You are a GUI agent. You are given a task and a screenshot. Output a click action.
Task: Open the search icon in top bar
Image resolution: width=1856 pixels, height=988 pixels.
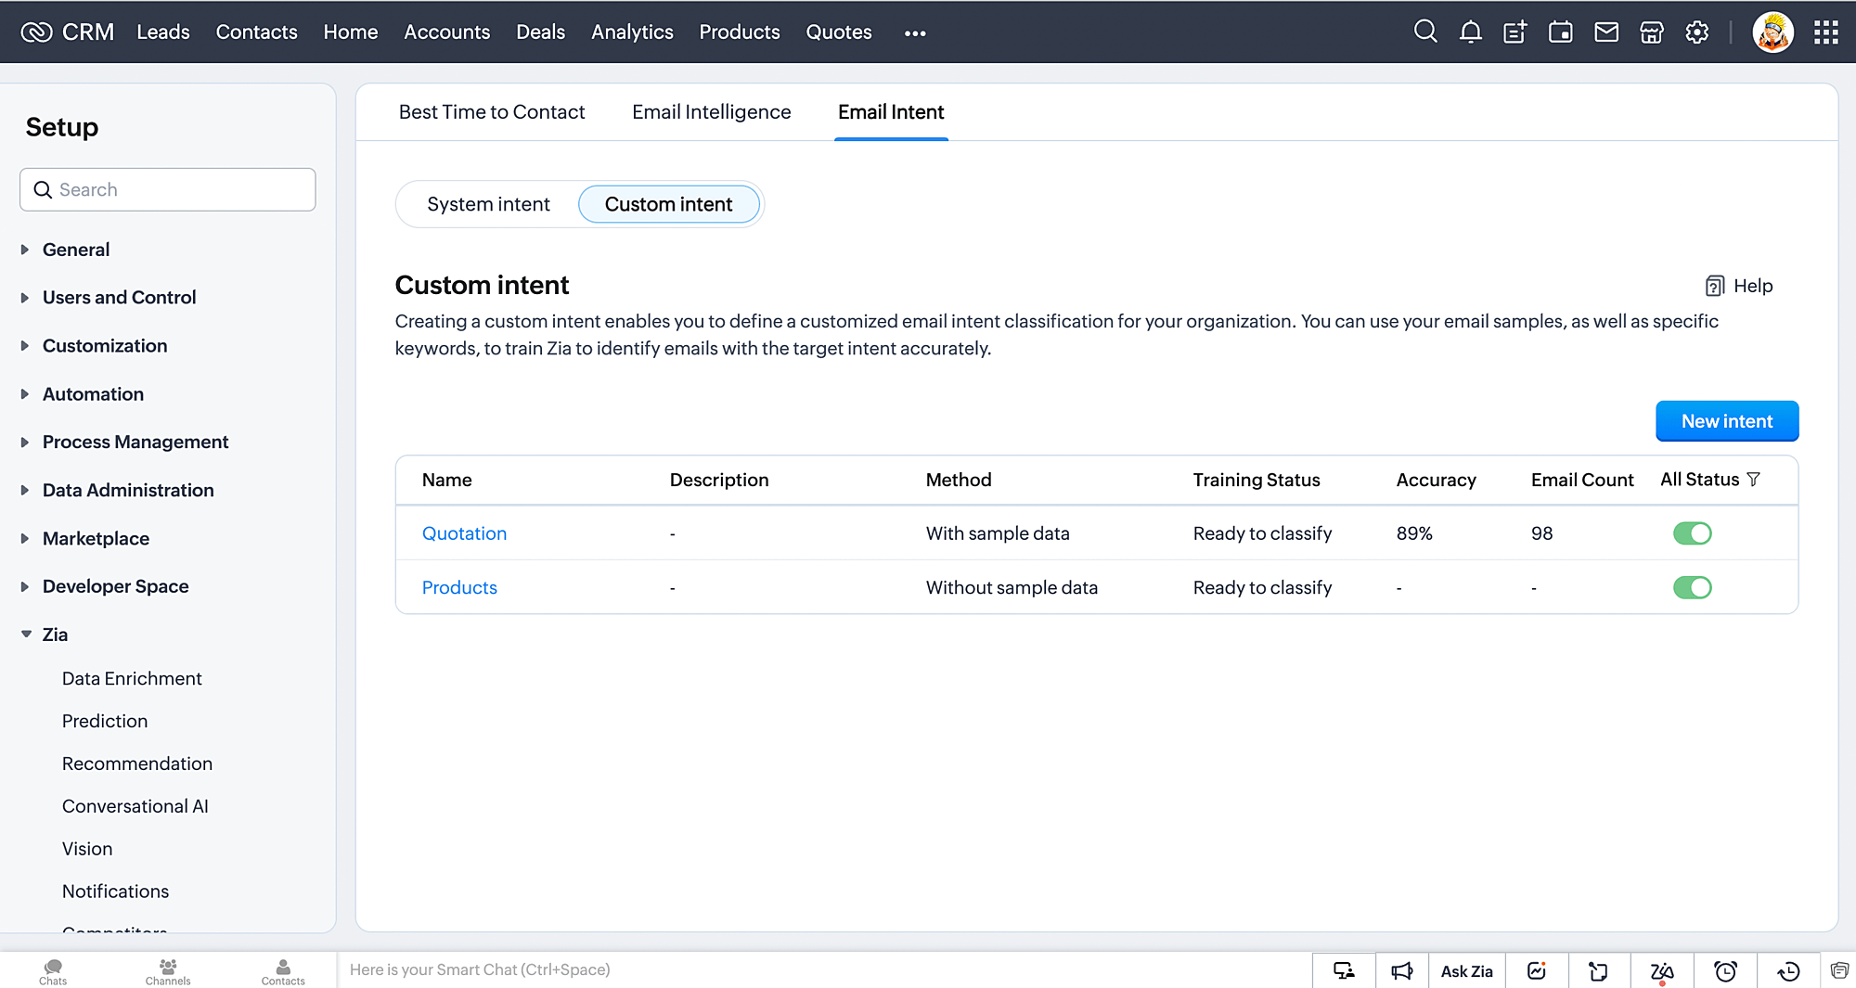tap(1424, 32)
